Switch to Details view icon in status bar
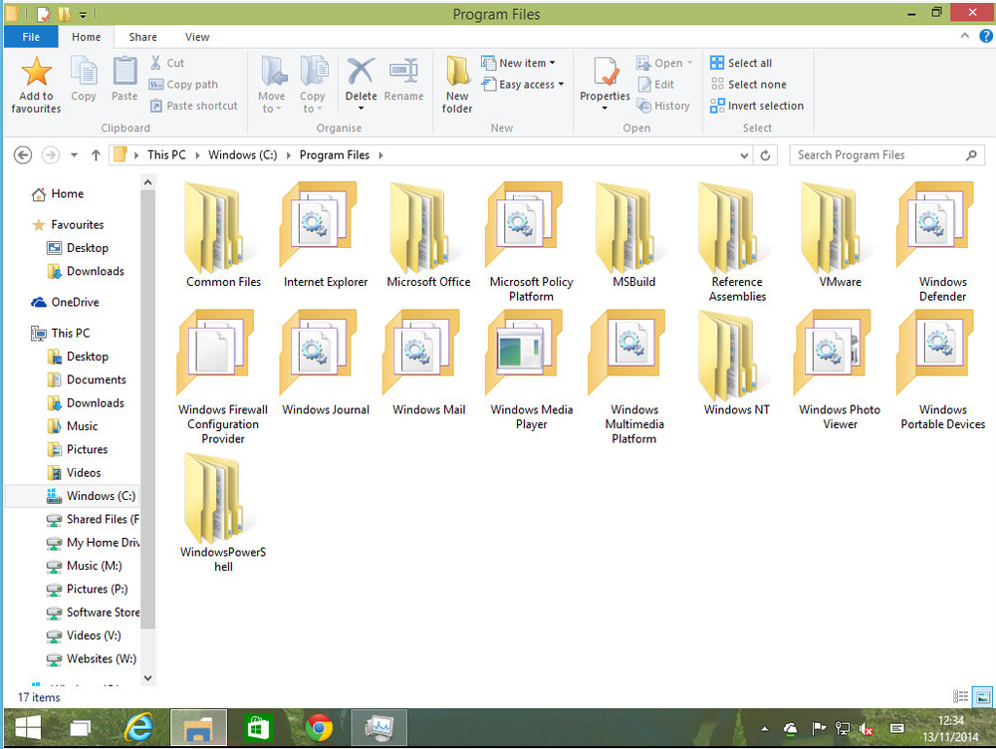 coord(960,697)
